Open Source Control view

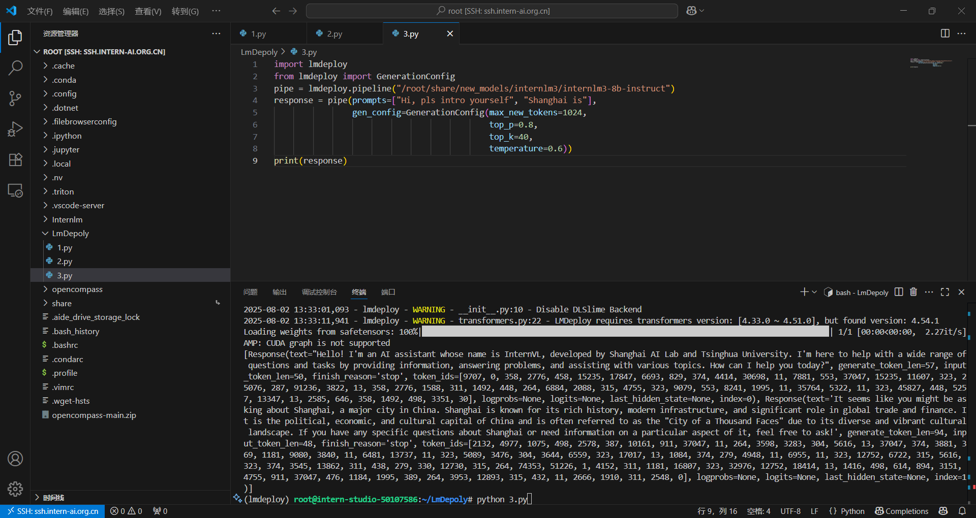(15, 99)
